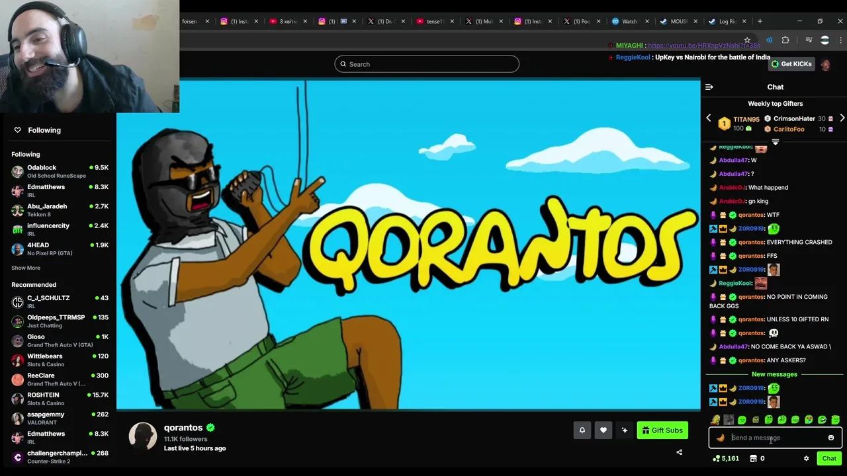Image resolution: width=847 pixels, height=476 pixels.
Task: Open Chrome three-dot menu
Action: coord(840,40)
